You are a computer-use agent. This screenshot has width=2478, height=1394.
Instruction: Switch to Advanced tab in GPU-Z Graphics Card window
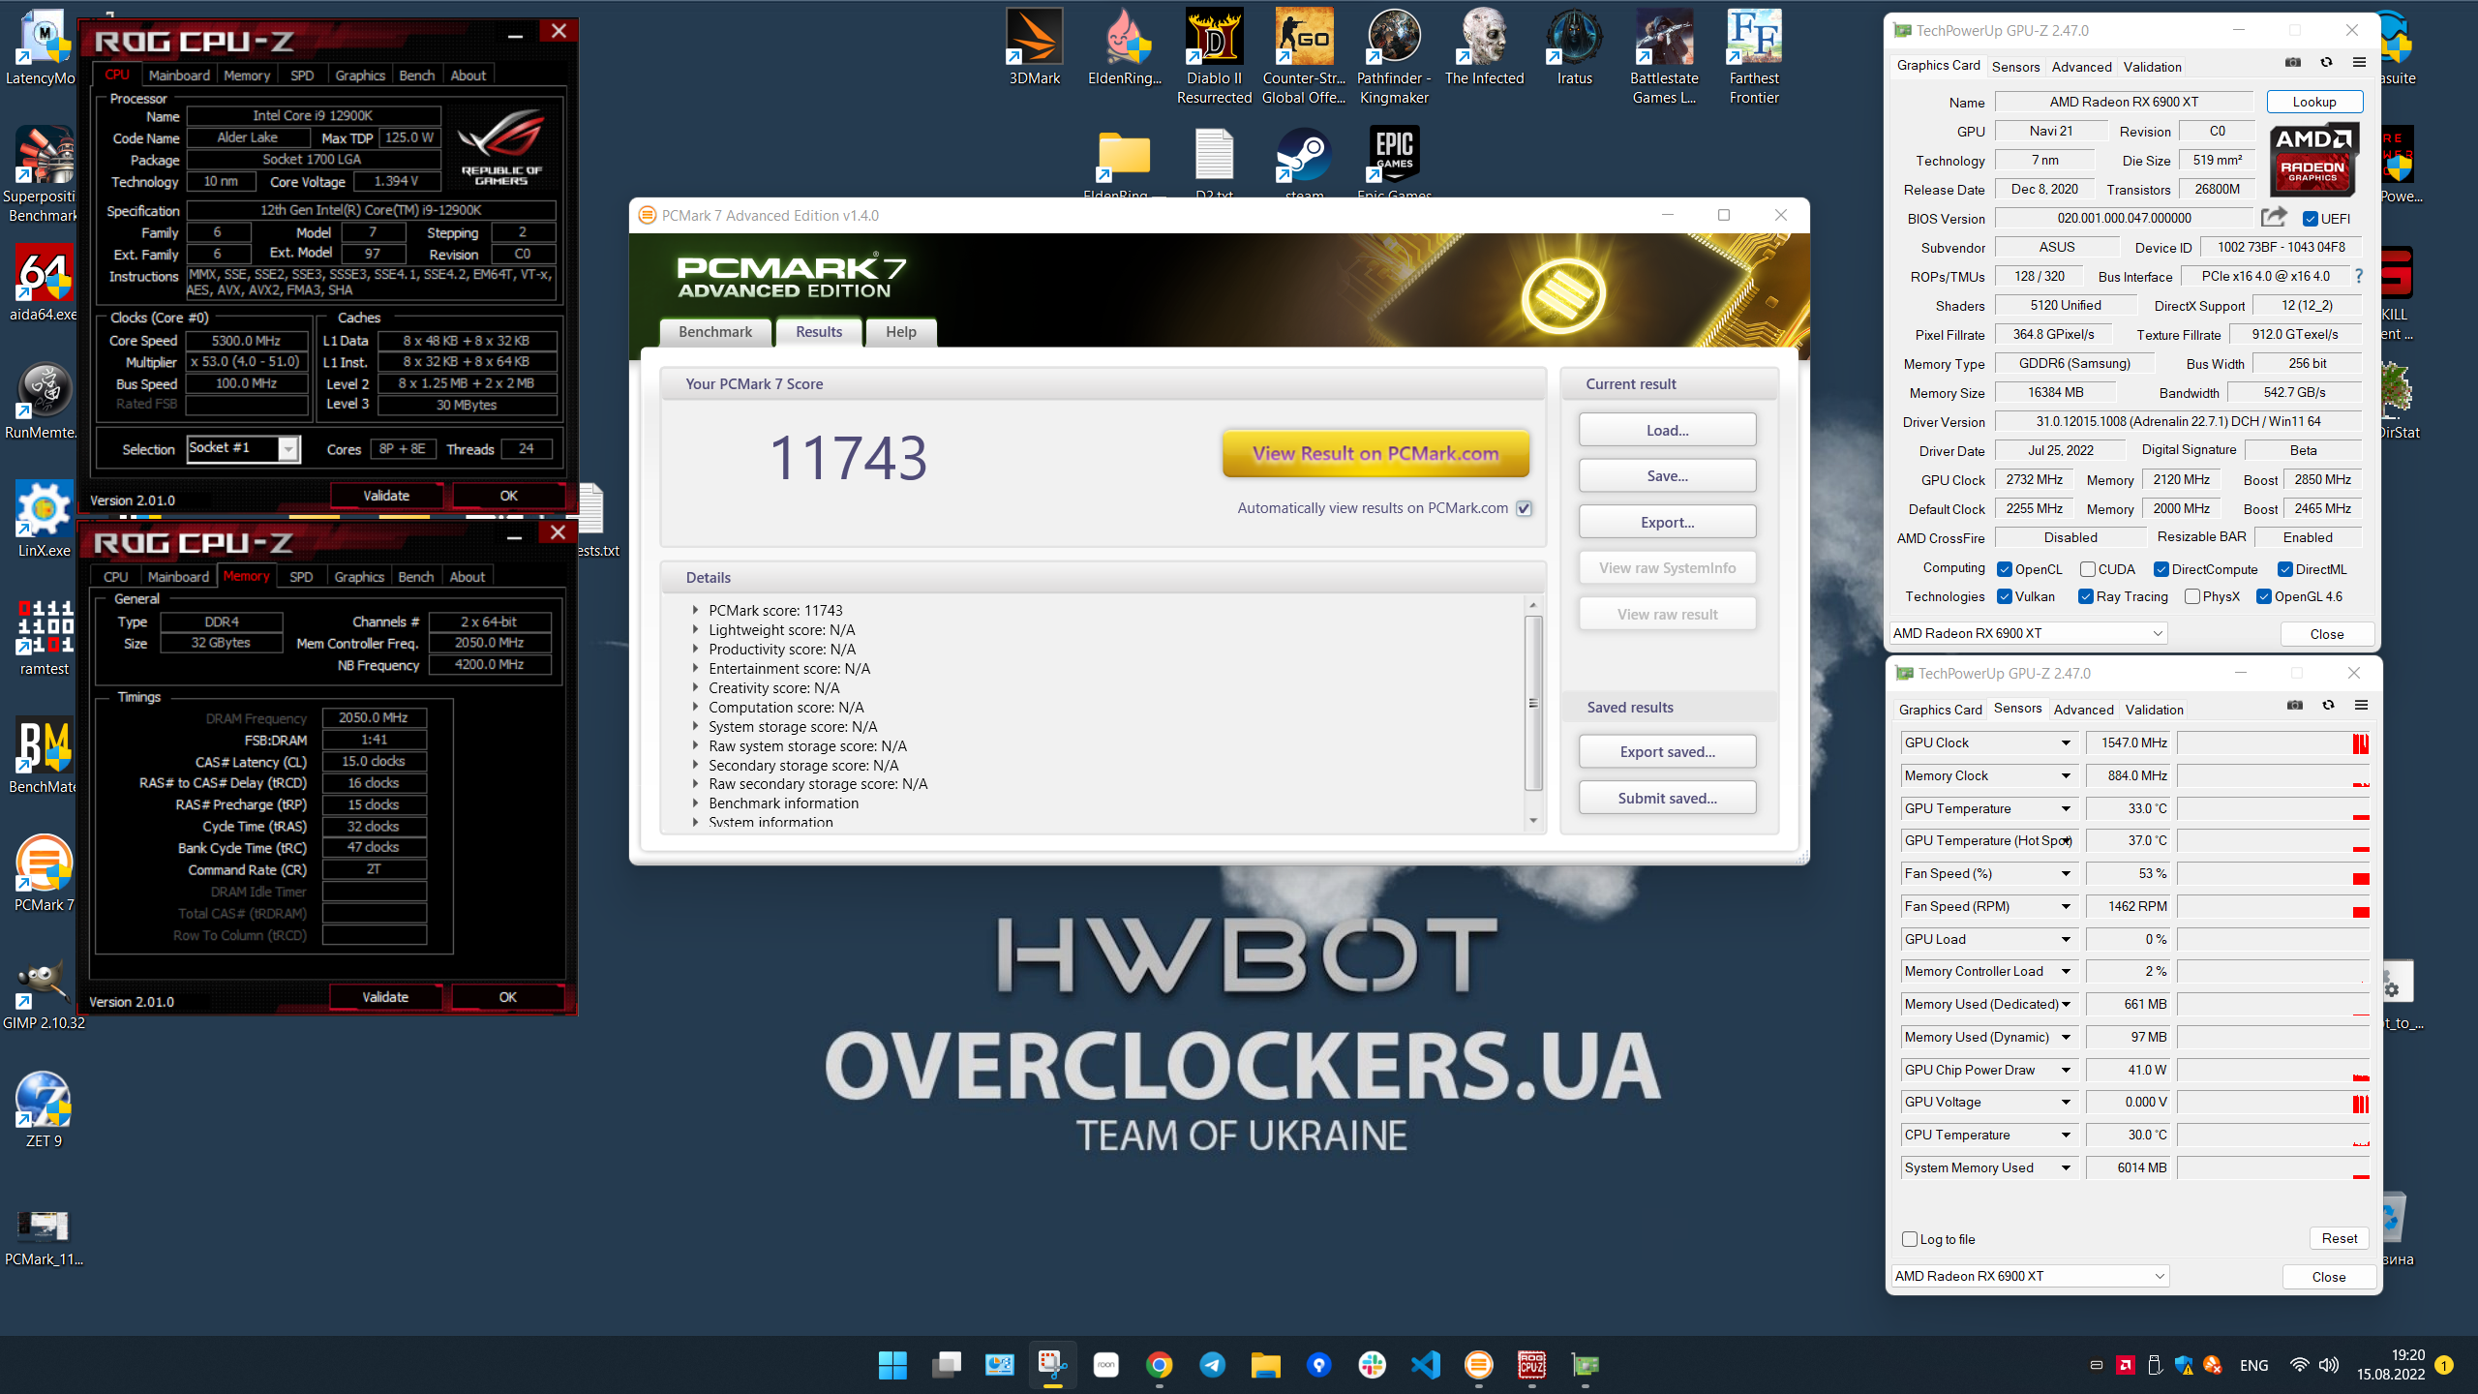point(2081,67)
